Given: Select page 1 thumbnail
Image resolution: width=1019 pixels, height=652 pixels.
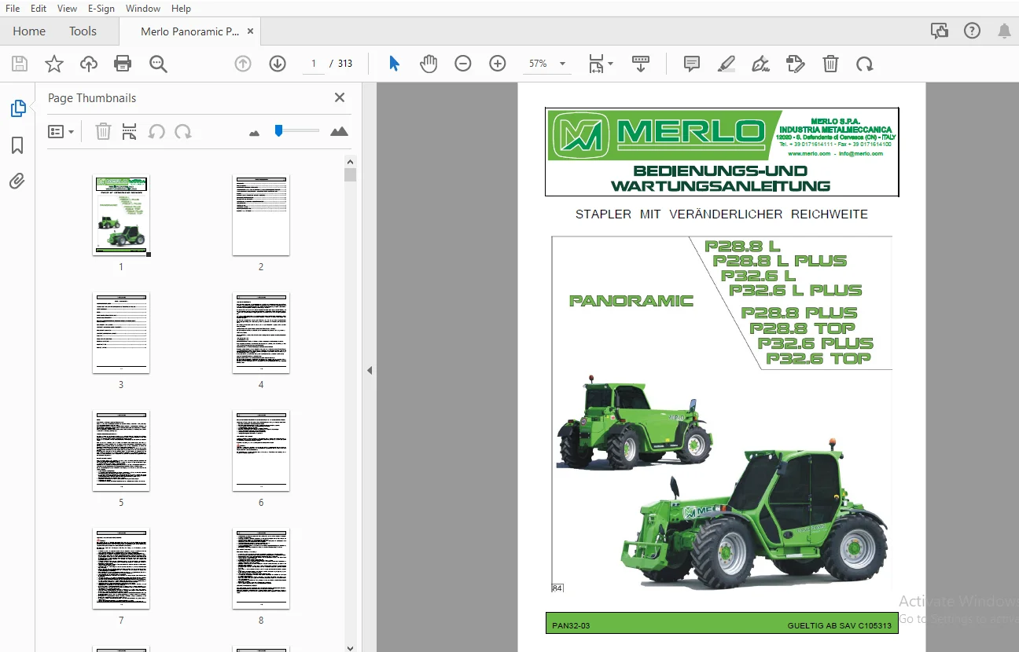Looking at the screenshot, I should click(x=121, y=214).
